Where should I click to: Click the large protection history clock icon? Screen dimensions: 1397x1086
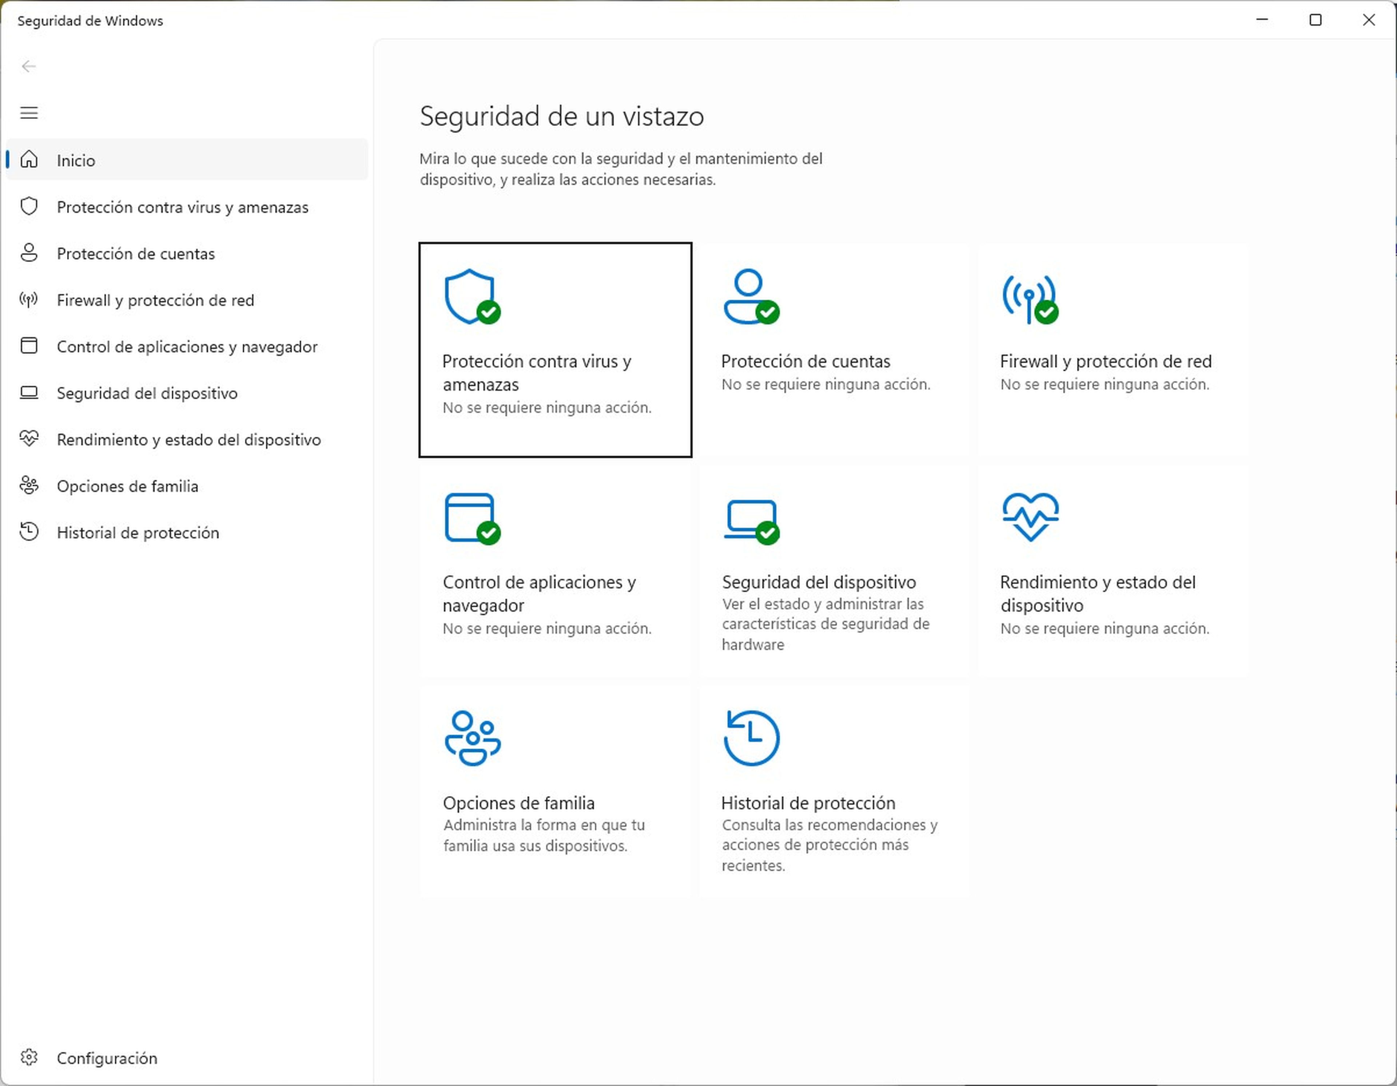[752, 738]
